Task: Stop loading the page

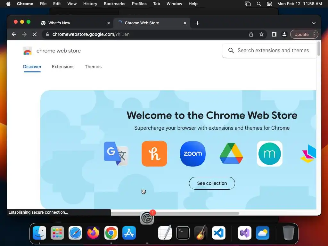Action: [x=35, y=34]
